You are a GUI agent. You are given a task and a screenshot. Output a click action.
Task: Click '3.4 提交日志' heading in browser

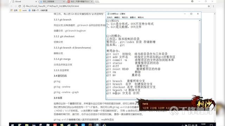click(x=60, y=76)
